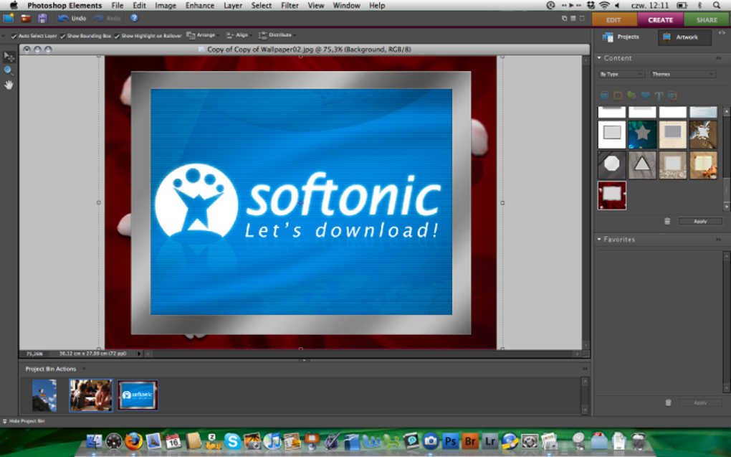Toggle the Auto Select Layer checkbox
This screenshot has width=731, height=457.
14,36
